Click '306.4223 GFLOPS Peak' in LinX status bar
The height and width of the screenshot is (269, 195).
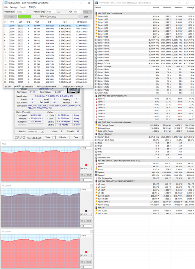tap(46, 87)
